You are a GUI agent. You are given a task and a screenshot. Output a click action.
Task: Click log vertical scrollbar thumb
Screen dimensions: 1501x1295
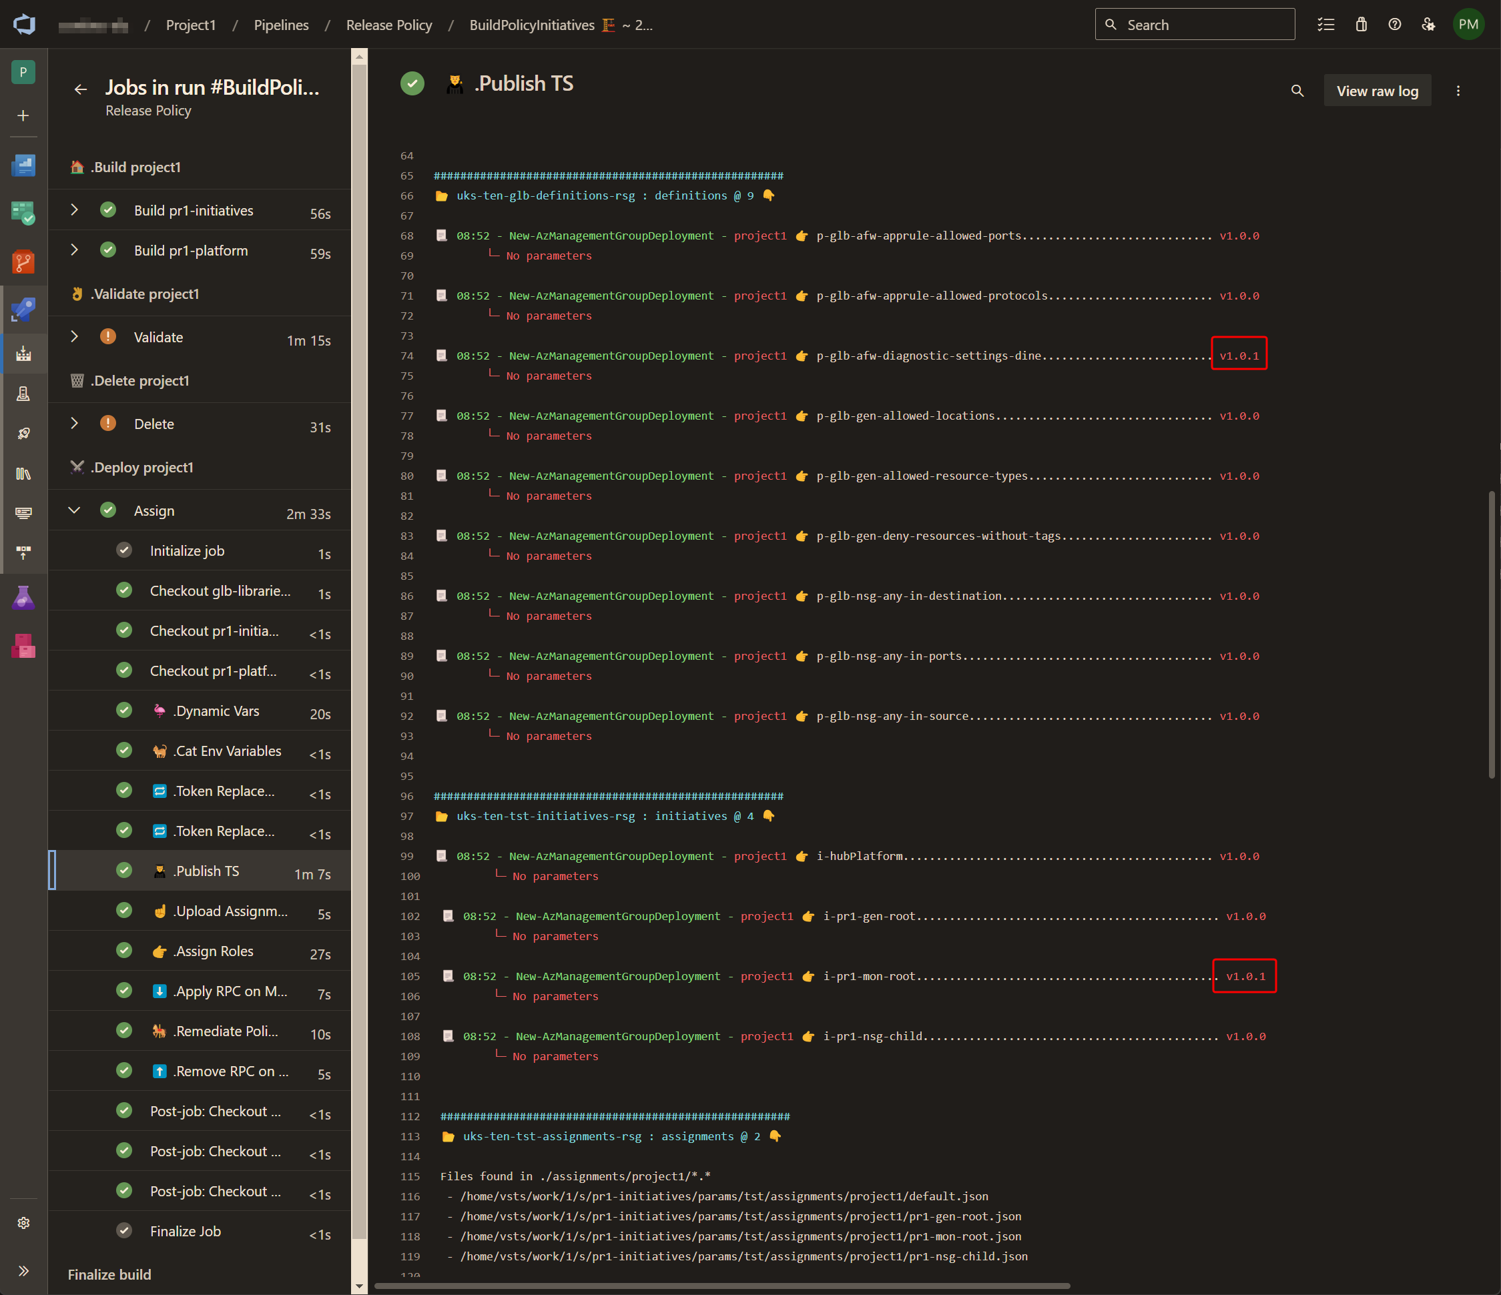click(1492, 634)
